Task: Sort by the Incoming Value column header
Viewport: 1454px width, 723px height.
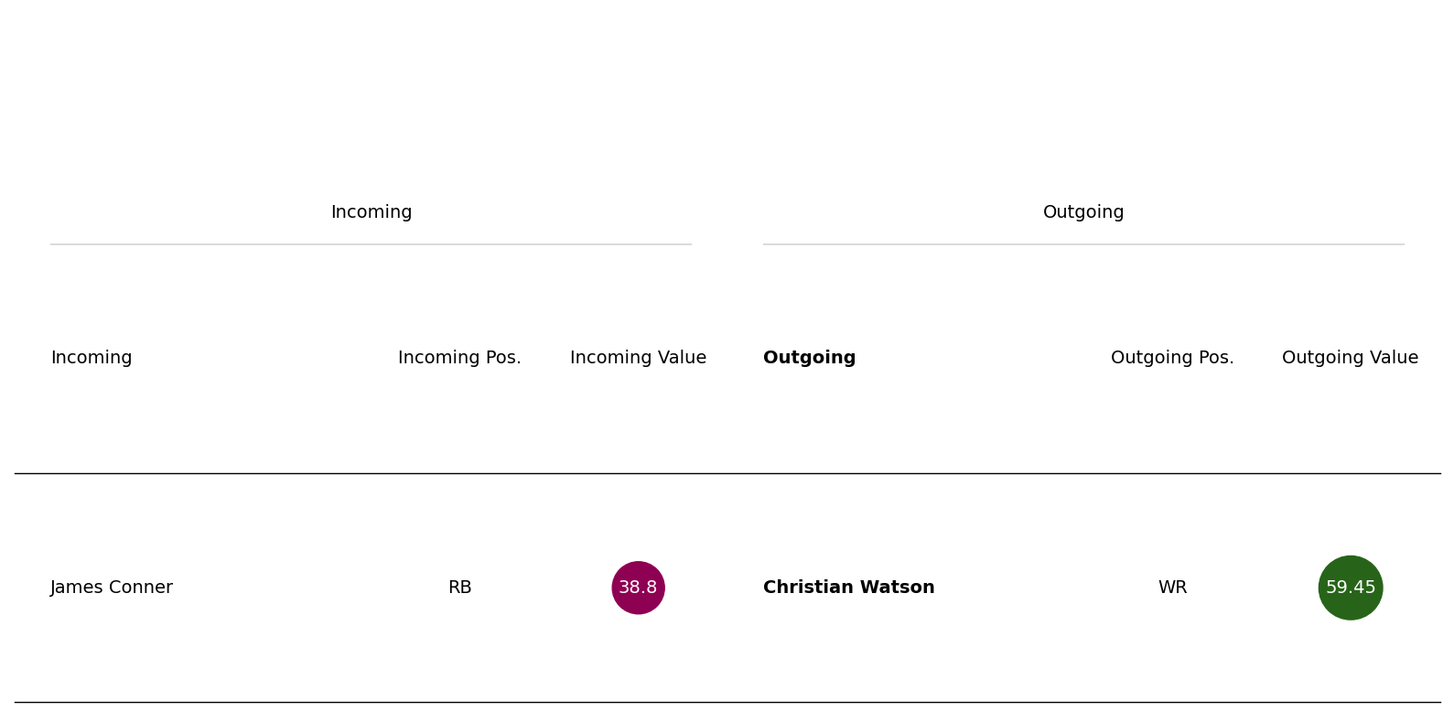Action: tap(638, 358)
